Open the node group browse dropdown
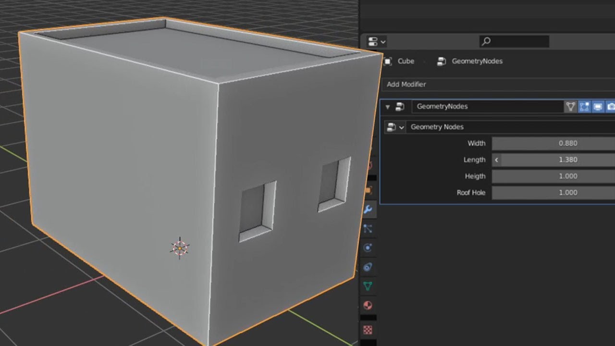The height and width of the screenshot is (346, 615). pyautogui.click(x=395, y=127)
